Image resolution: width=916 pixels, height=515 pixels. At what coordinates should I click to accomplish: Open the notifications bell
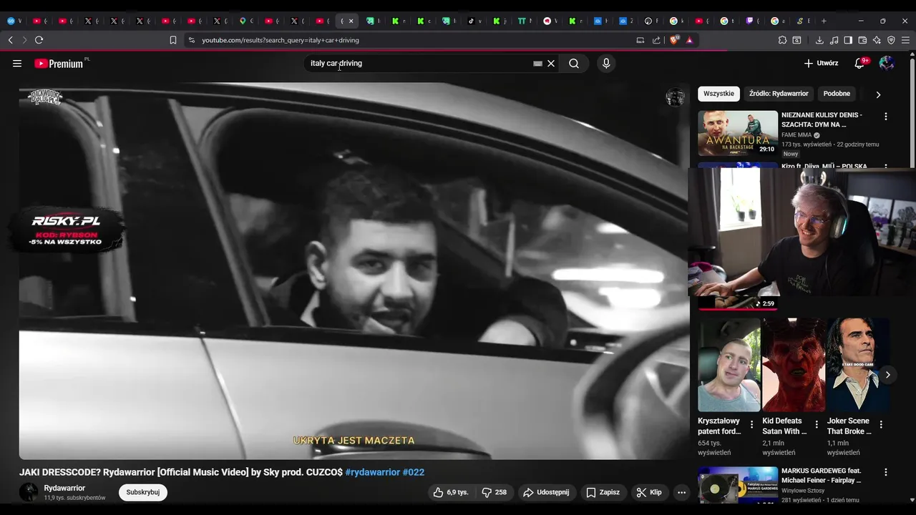point(859,64)
